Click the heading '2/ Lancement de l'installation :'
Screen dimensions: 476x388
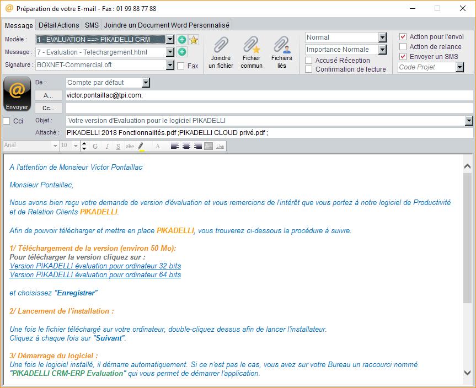62,311
